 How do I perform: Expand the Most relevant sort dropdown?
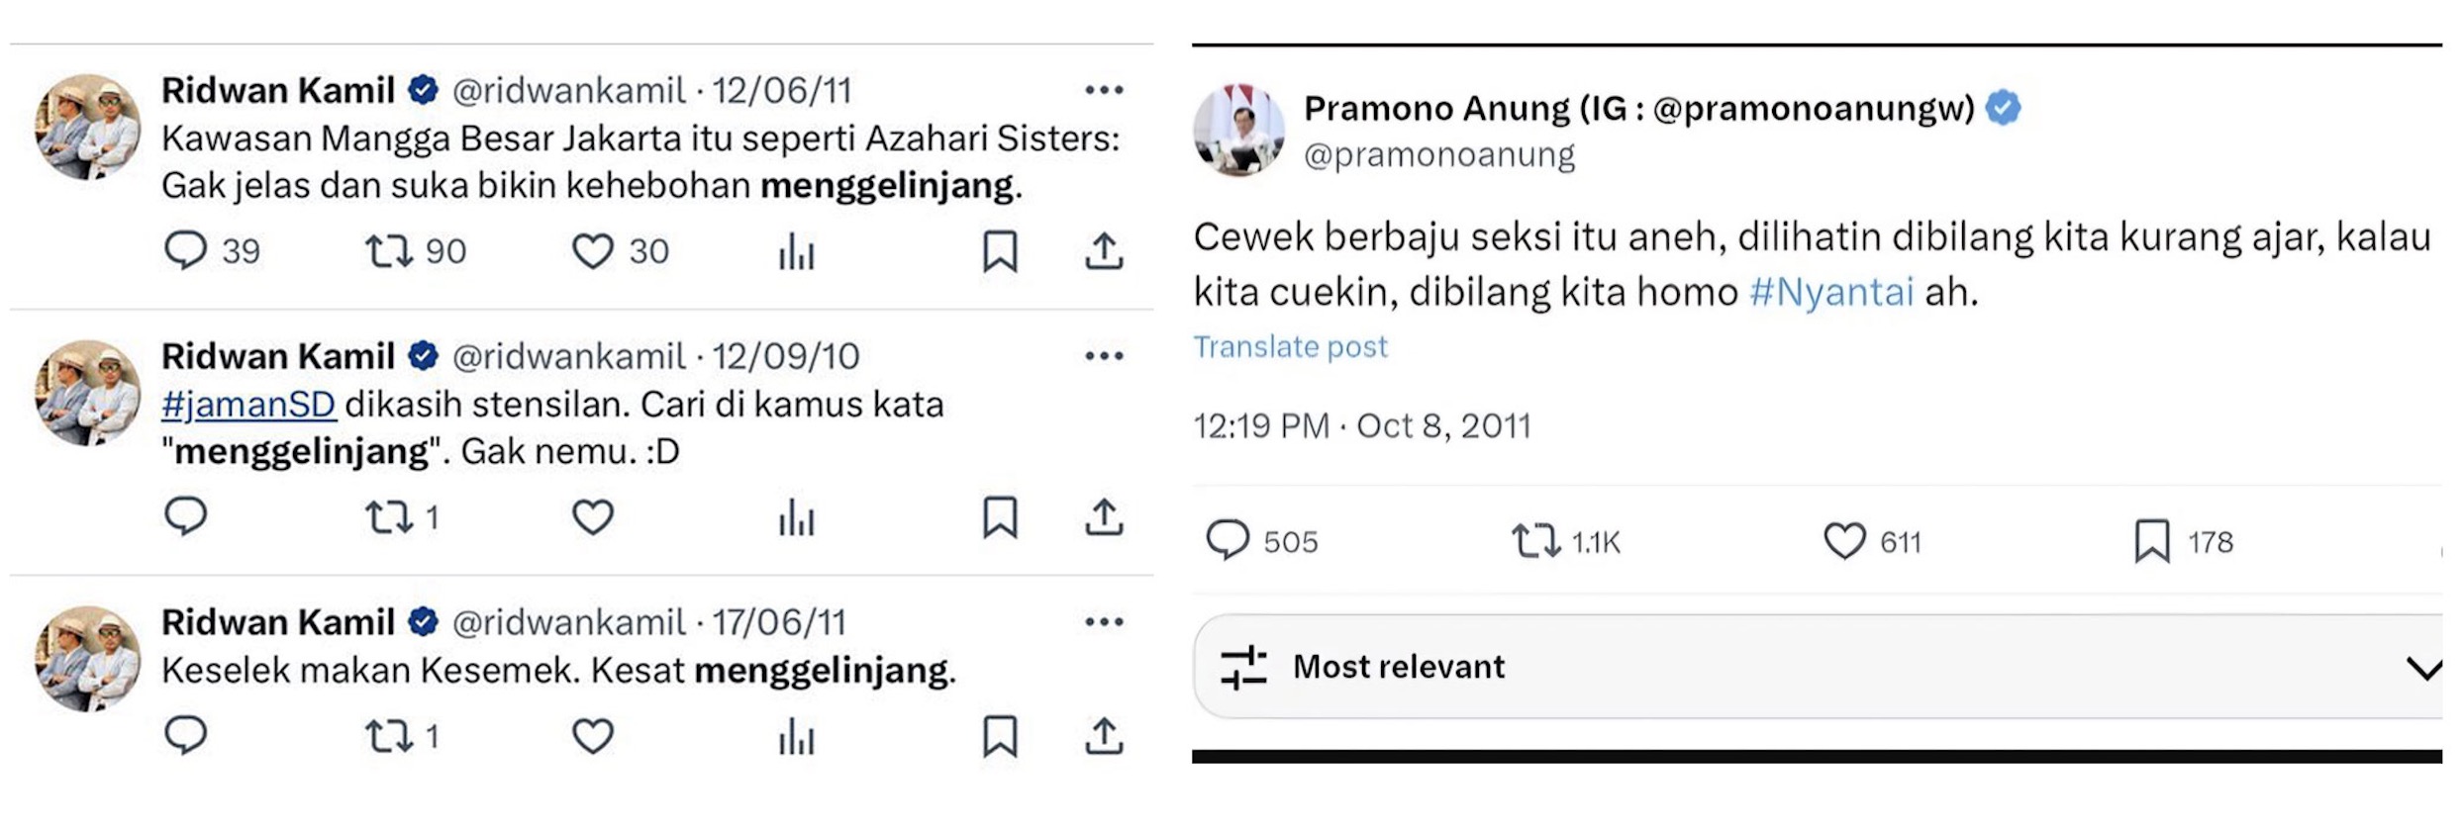[2421, 668]
